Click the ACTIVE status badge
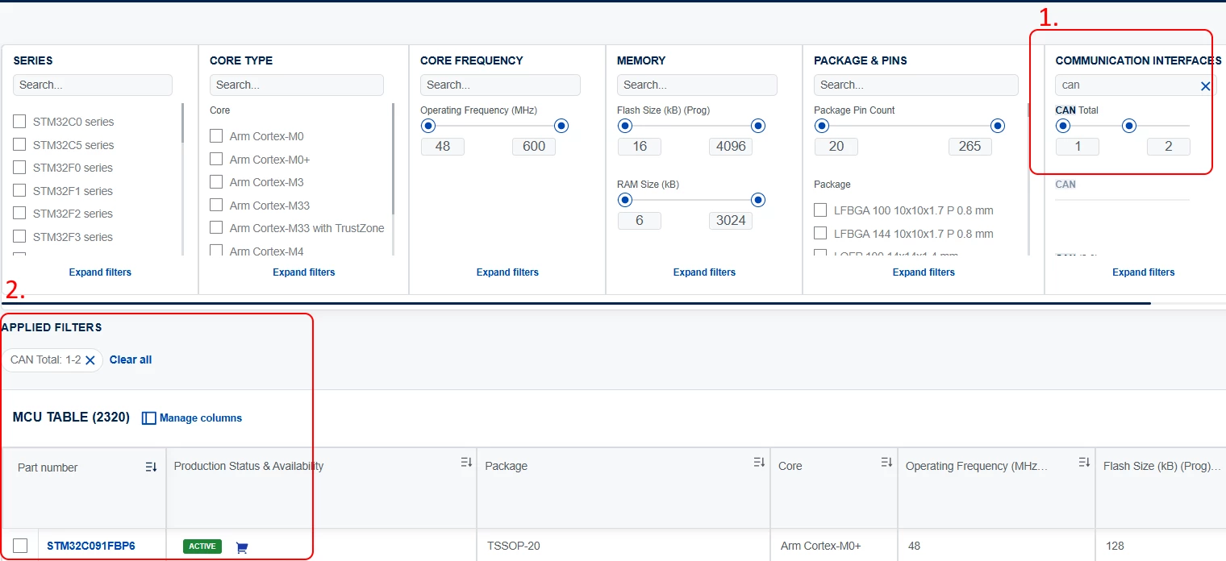This screenshot has height=561, width=1226. 202,546
